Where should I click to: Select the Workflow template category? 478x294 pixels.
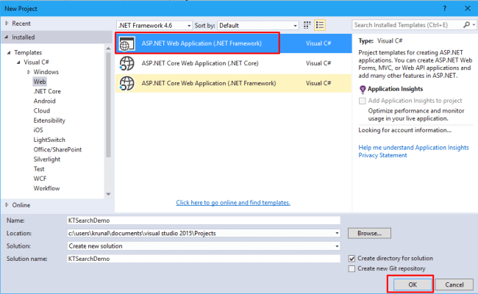(46, 189)
